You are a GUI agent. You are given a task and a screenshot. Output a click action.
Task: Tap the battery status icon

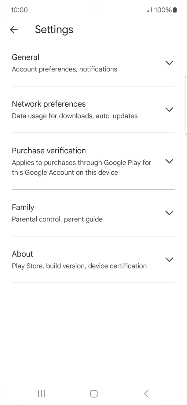(175, 10)
